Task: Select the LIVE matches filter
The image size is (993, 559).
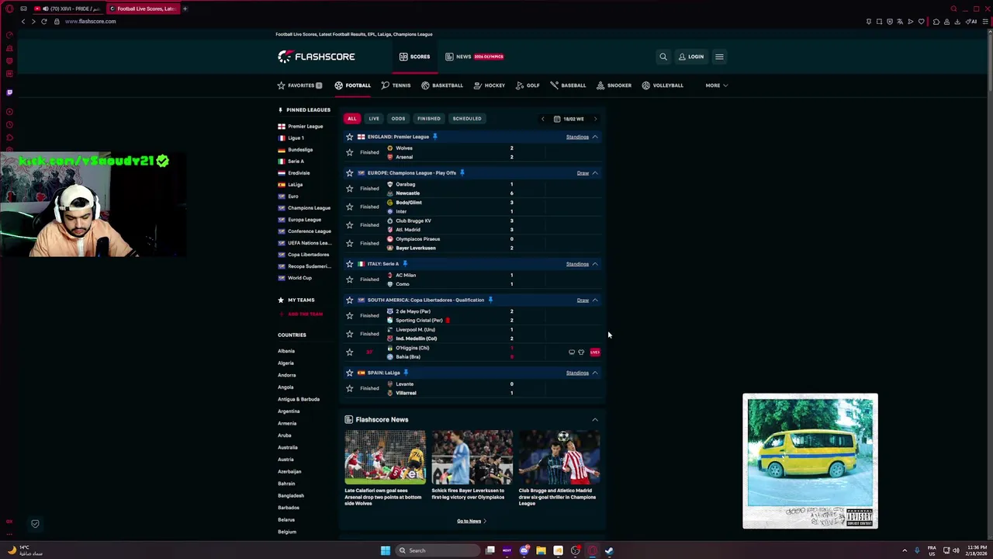Action: [374, 119]
